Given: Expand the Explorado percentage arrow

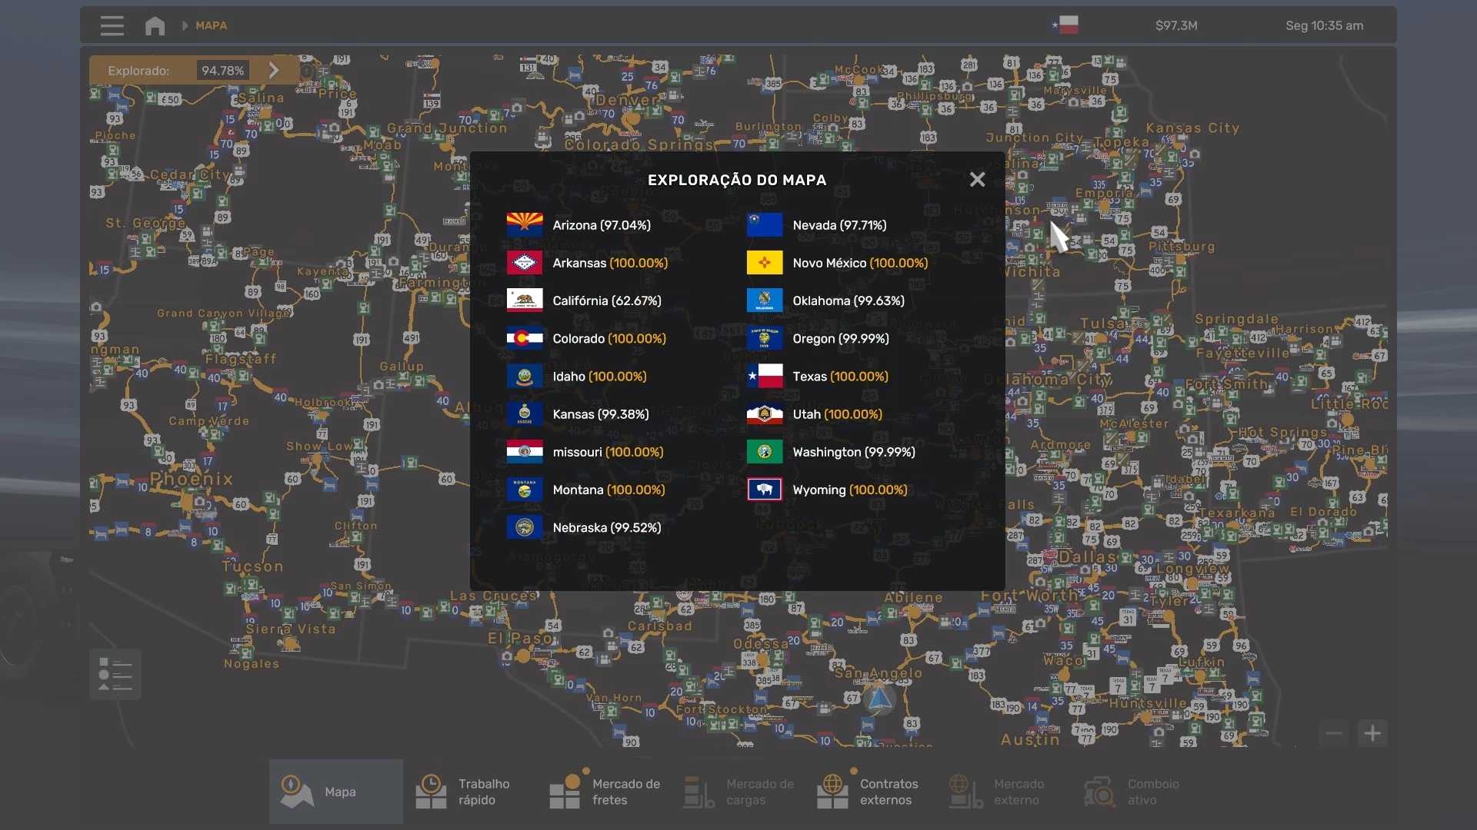Looking at the screenshot, I should [274, 70].
